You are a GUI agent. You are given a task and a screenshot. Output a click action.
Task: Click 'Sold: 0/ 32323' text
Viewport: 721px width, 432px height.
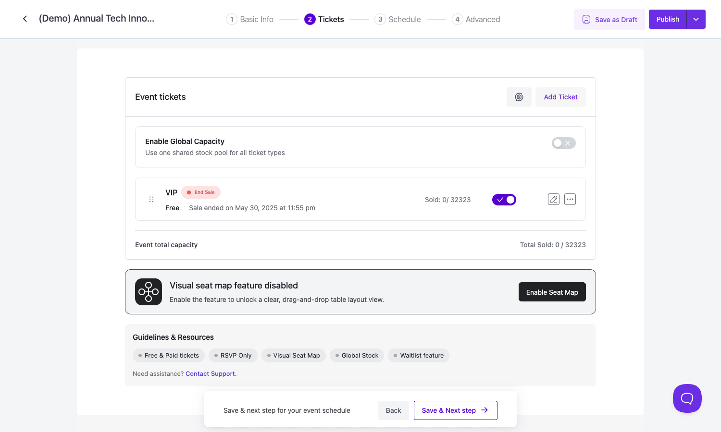coord(448,200)
